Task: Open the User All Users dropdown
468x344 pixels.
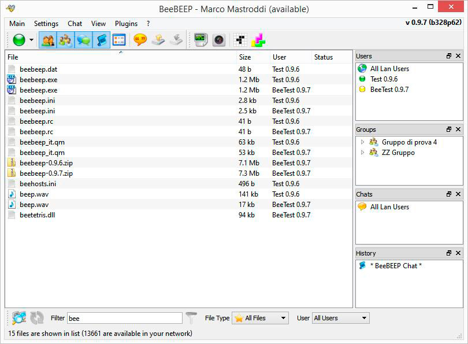Action: coord(340,318)
